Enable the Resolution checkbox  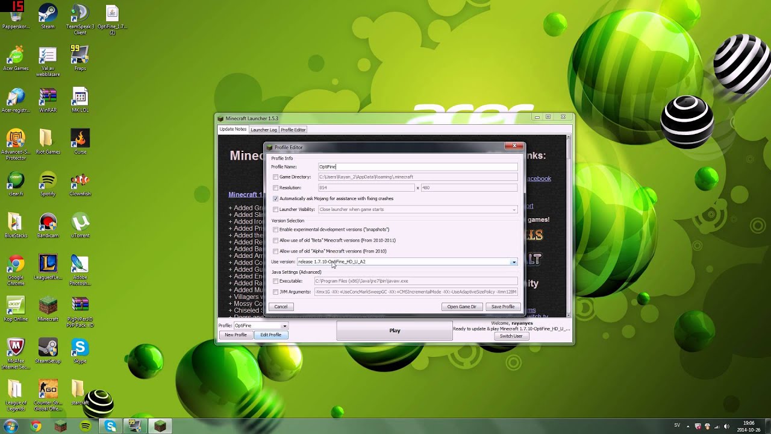275,188
